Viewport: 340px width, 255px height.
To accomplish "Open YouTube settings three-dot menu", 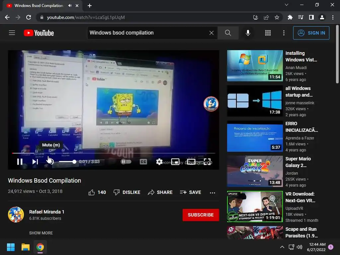I will (x=284, y=33).
